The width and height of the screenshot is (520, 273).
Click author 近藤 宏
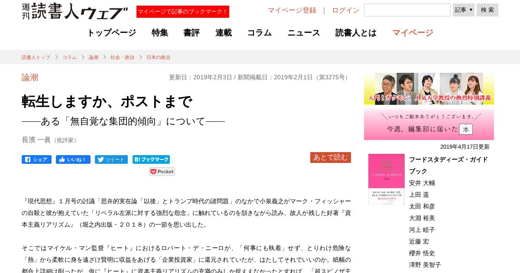(x=419, y=242)
